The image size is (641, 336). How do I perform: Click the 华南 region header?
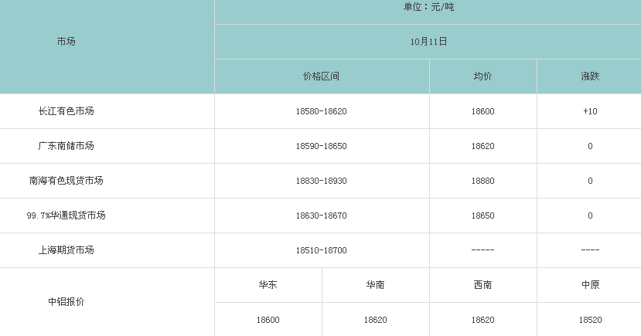(375, 285)
